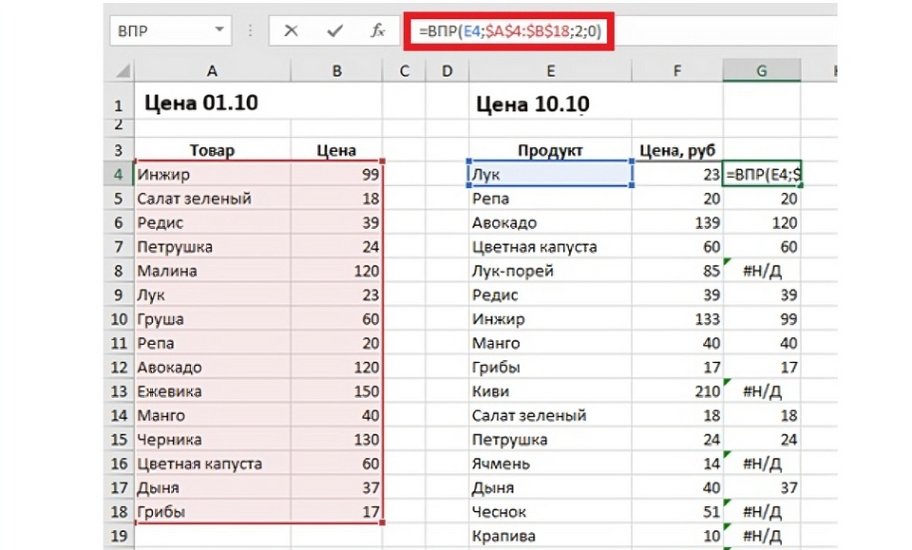This screenshot has width=912, height=550.
Task: Cancel formula entry with the X icon
Action: pos(291,31)
